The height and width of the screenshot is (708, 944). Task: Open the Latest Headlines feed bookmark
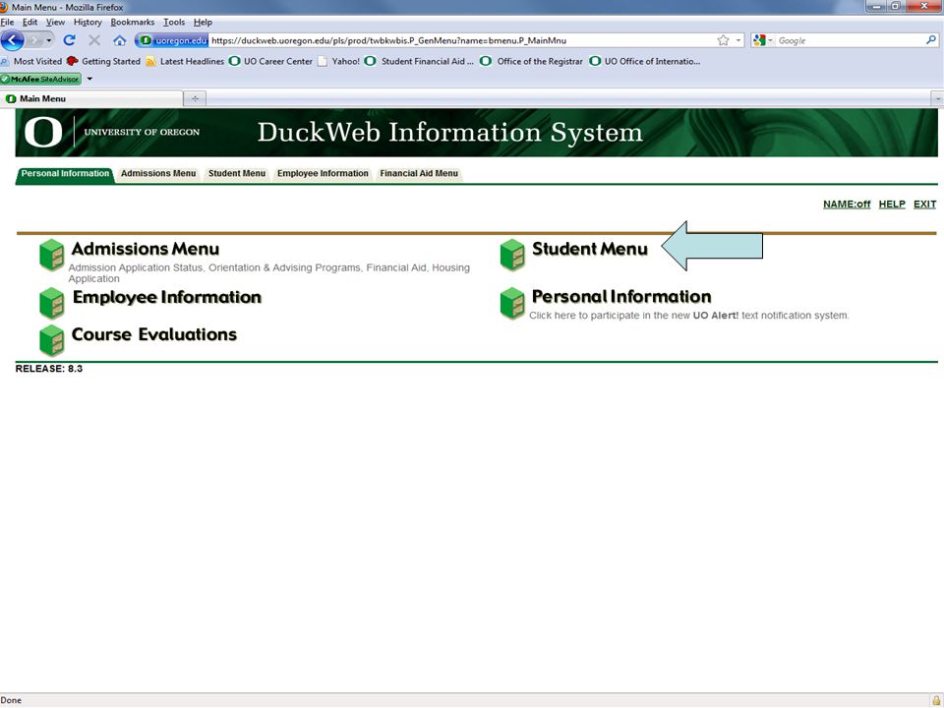click(x=185, y=61)
